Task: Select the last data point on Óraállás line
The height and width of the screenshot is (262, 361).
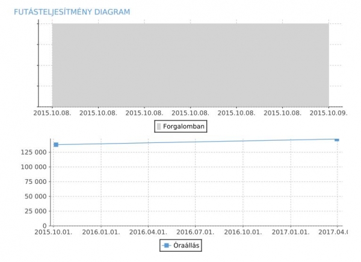Action: click(x=337, y=139)
